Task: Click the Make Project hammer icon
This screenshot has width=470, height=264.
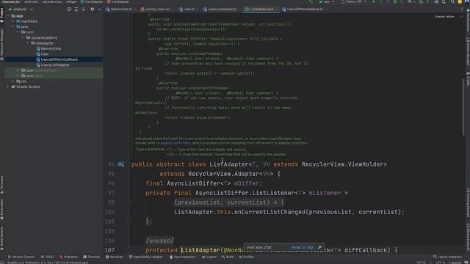Action: coord(311,1)
